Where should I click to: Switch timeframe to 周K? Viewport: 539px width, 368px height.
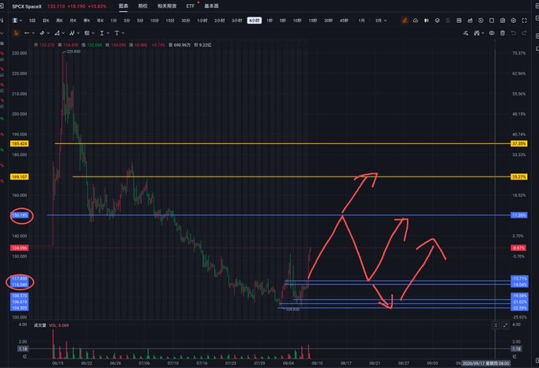pyautogui.click(x=59, y=21)
